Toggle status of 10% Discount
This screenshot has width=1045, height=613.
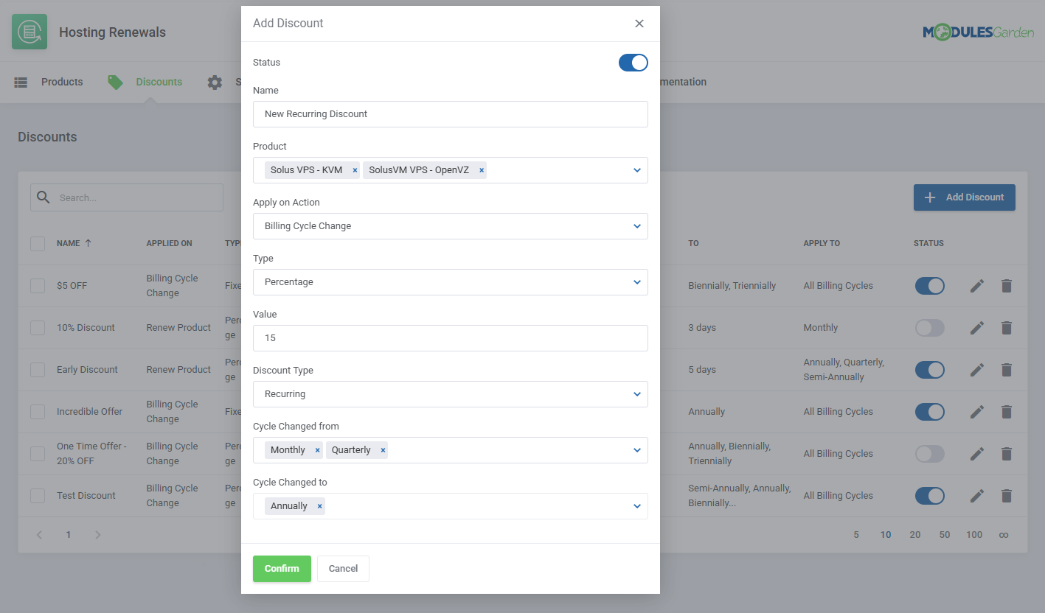click(930, 328)
